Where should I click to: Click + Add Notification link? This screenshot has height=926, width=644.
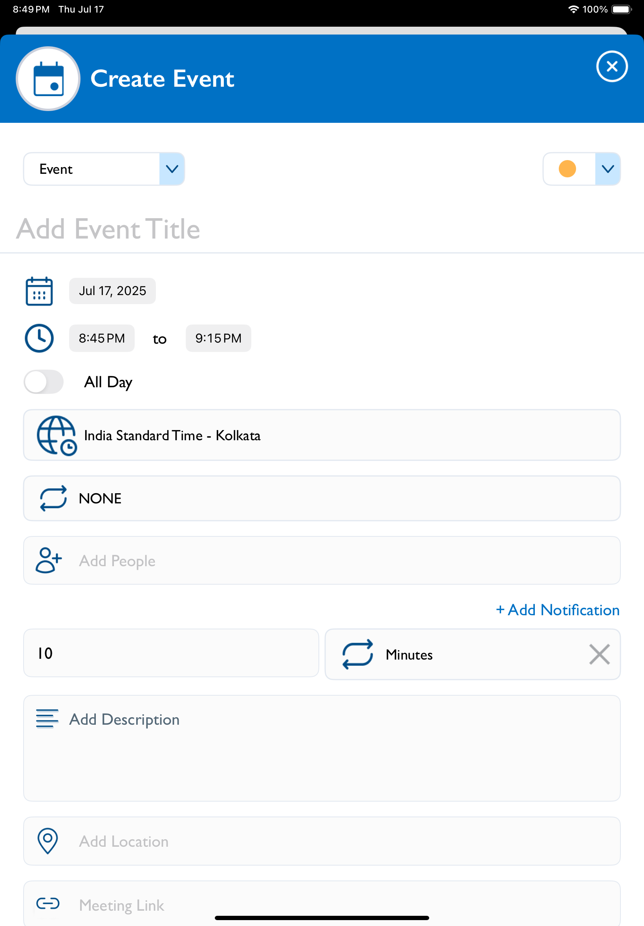tap(558, 610)
